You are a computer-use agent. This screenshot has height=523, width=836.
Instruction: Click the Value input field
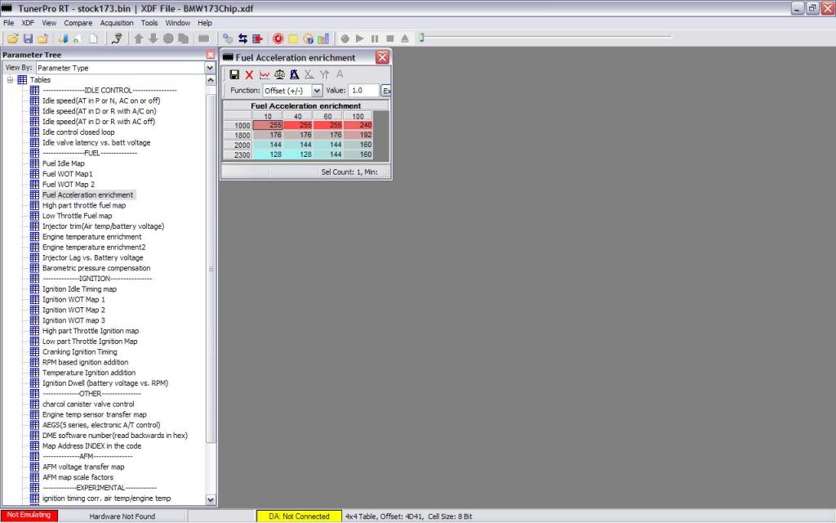363,91
